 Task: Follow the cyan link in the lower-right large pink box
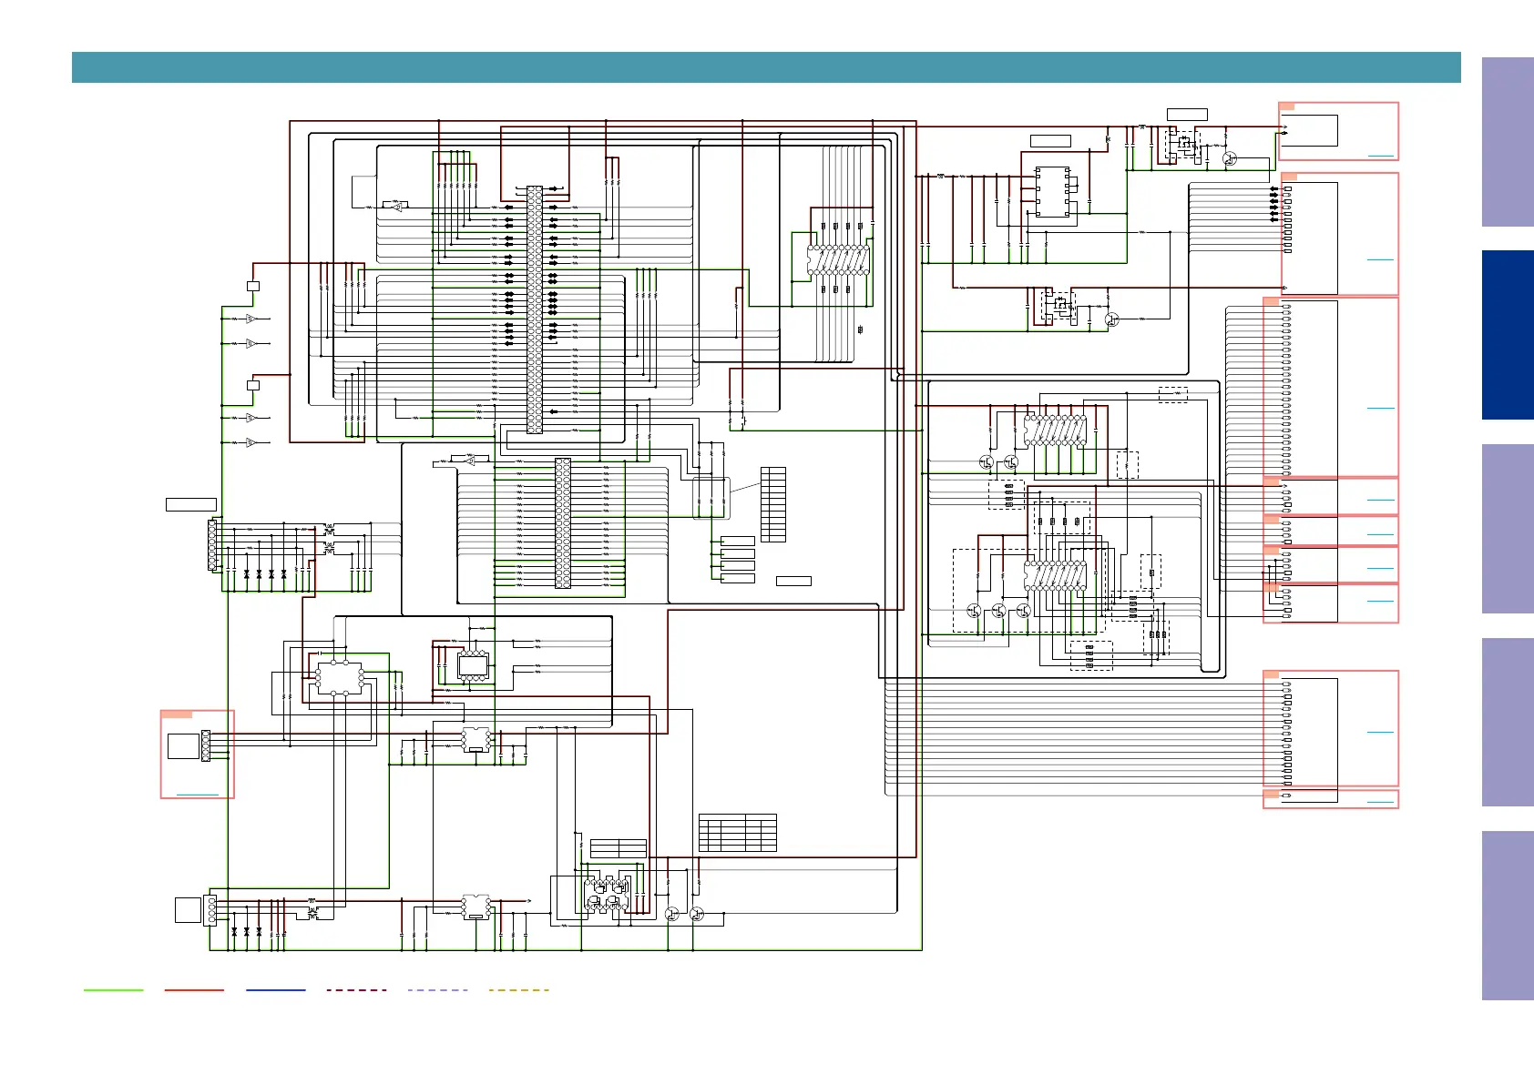(x=1381, y=732)
